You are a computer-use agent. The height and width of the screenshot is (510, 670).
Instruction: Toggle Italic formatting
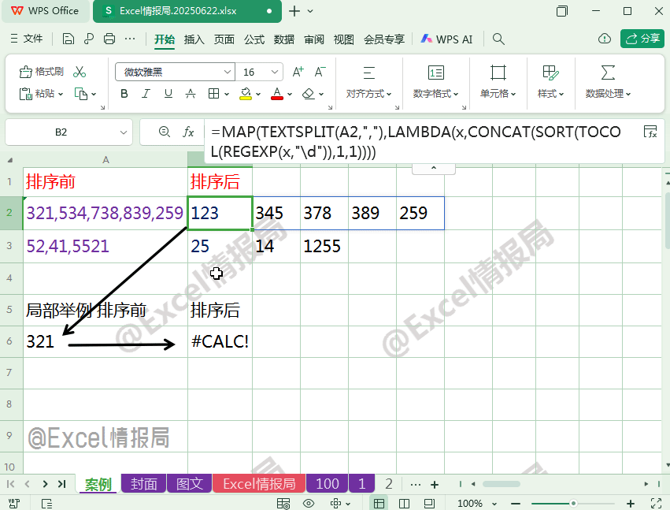click(146, 93)
